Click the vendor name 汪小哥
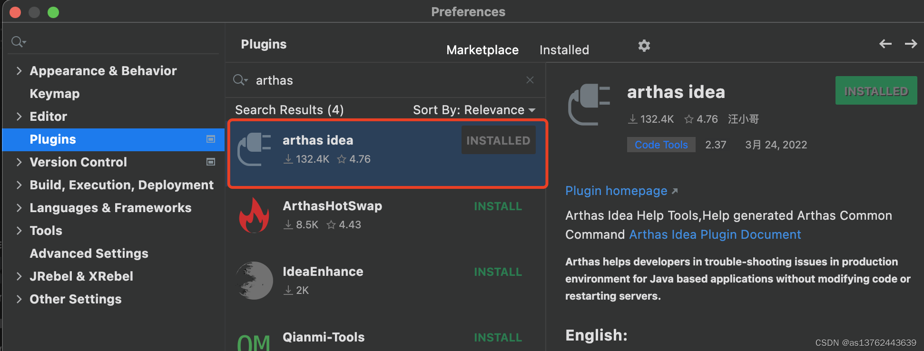 (x=743, y=119)
